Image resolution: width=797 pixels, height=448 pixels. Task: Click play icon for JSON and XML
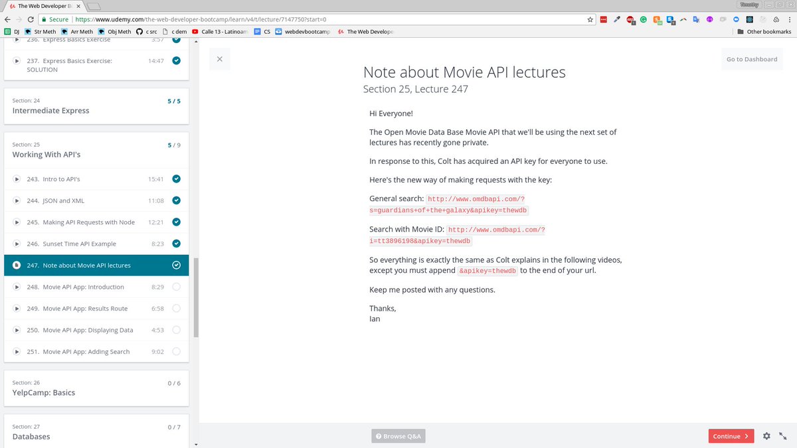17,200
